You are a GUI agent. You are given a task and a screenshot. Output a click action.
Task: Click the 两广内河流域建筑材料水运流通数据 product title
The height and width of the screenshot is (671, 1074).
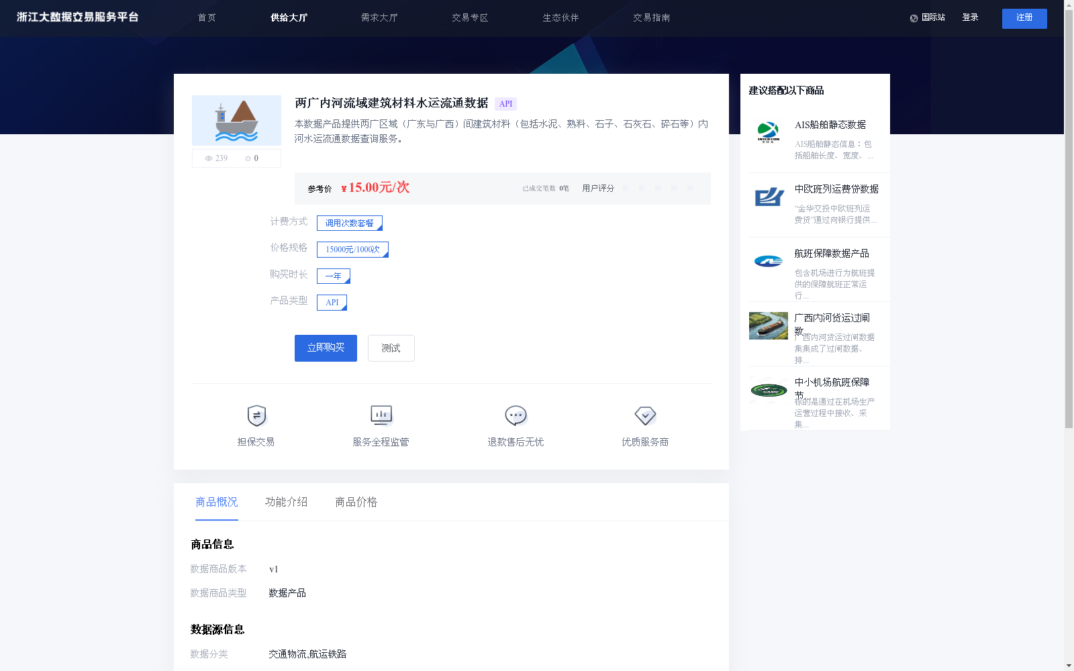391,103
